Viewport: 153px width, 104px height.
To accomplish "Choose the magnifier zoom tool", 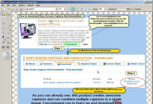I will click(3, 19).
